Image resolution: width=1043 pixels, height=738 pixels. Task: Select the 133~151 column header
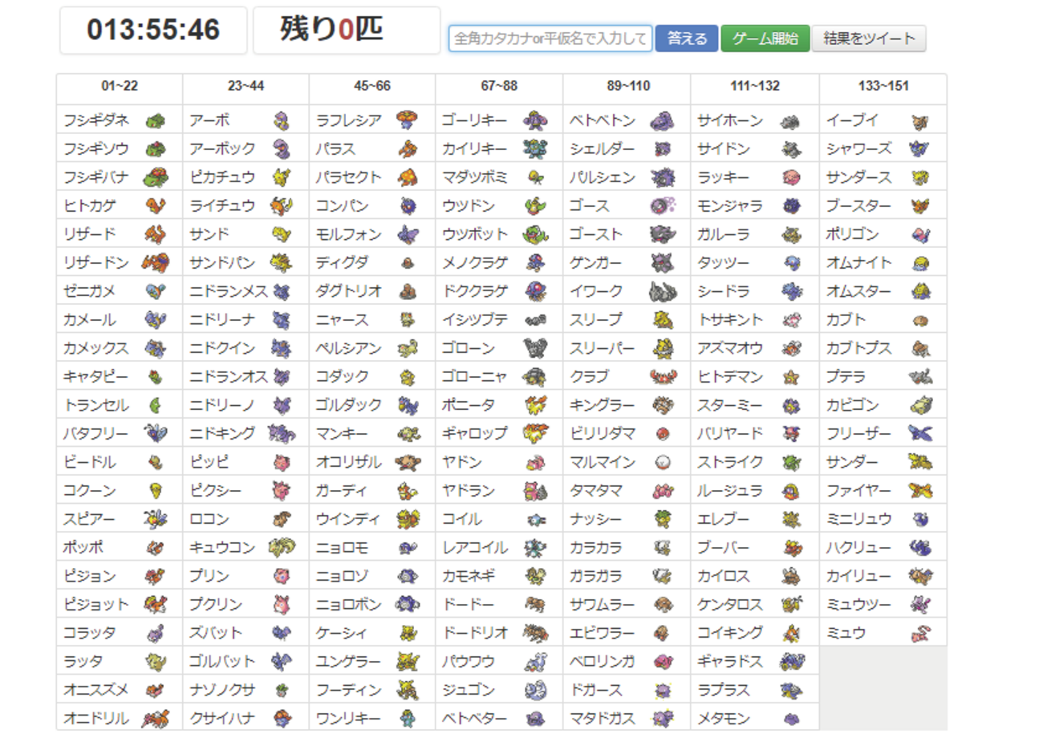pyautogui.click(x=883, y=87)
